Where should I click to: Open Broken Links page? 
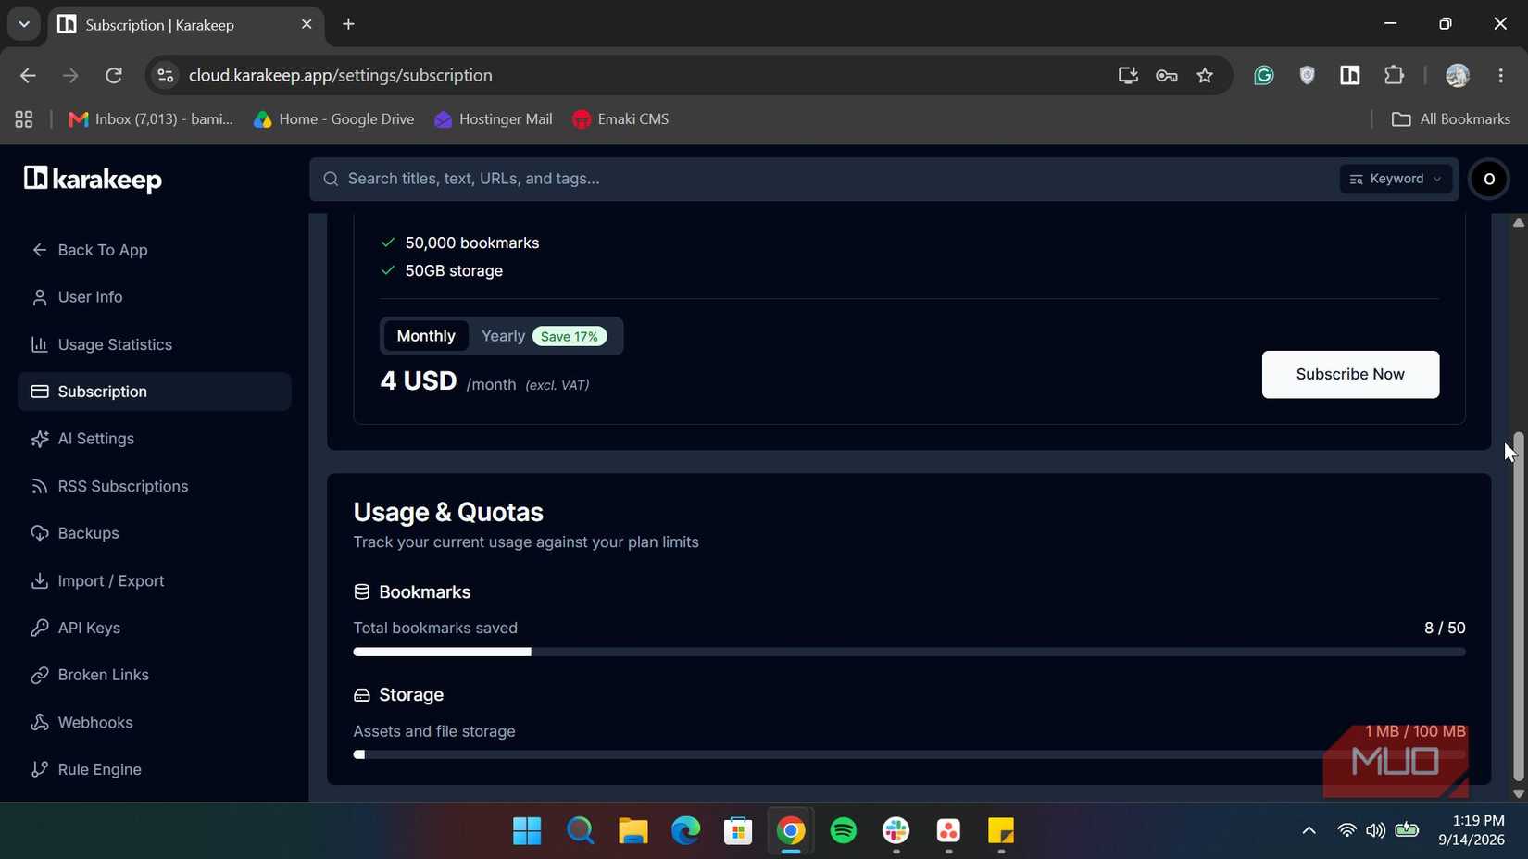[155, 675]
